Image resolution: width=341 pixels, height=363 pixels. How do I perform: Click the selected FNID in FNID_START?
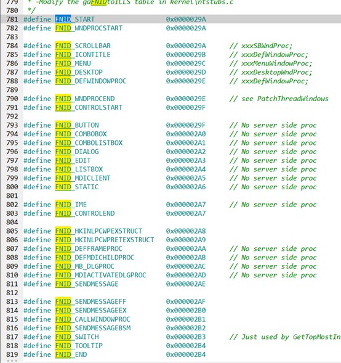(x=63, y=19)
